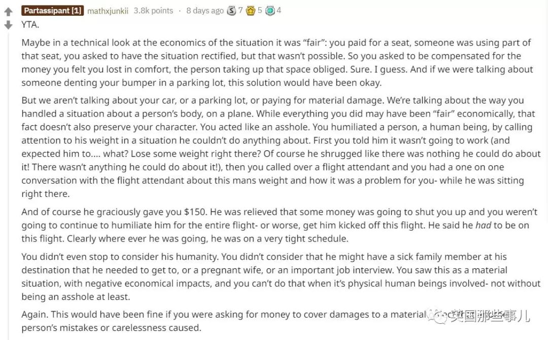Upvote the comment by mathxjunkii
548x340 pixels.
(x=8, y=12)
